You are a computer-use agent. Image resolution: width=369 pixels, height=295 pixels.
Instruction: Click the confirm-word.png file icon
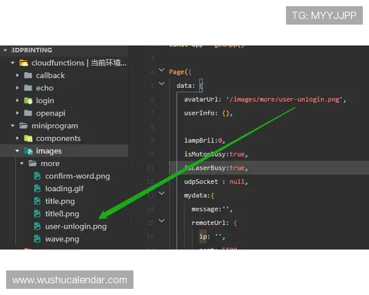pyautogui.click(x=38, y=176)
